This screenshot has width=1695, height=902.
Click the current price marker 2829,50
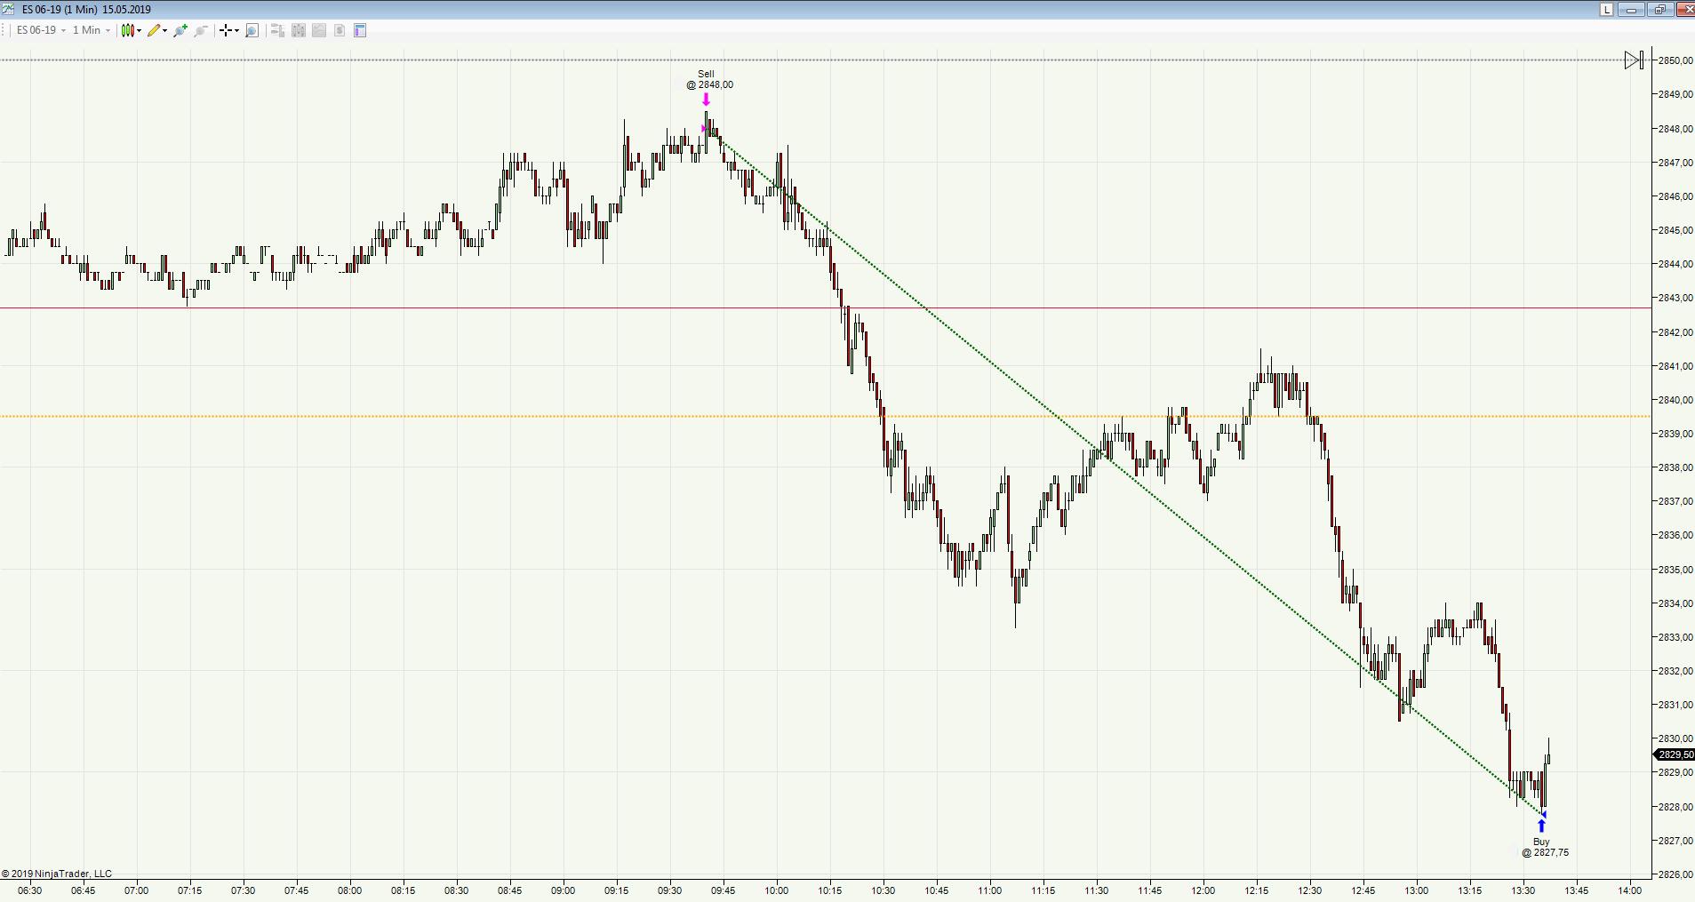(1675, 754)
